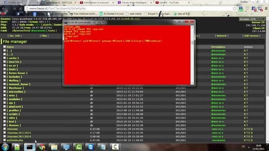Open the blue monitor network taskbar icon
This screenshot has height=151, width=269.
[66, 147]
